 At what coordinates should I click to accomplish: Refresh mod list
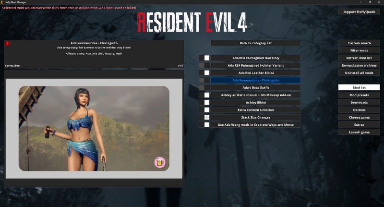pyautogui.click(x=359, y=58)
